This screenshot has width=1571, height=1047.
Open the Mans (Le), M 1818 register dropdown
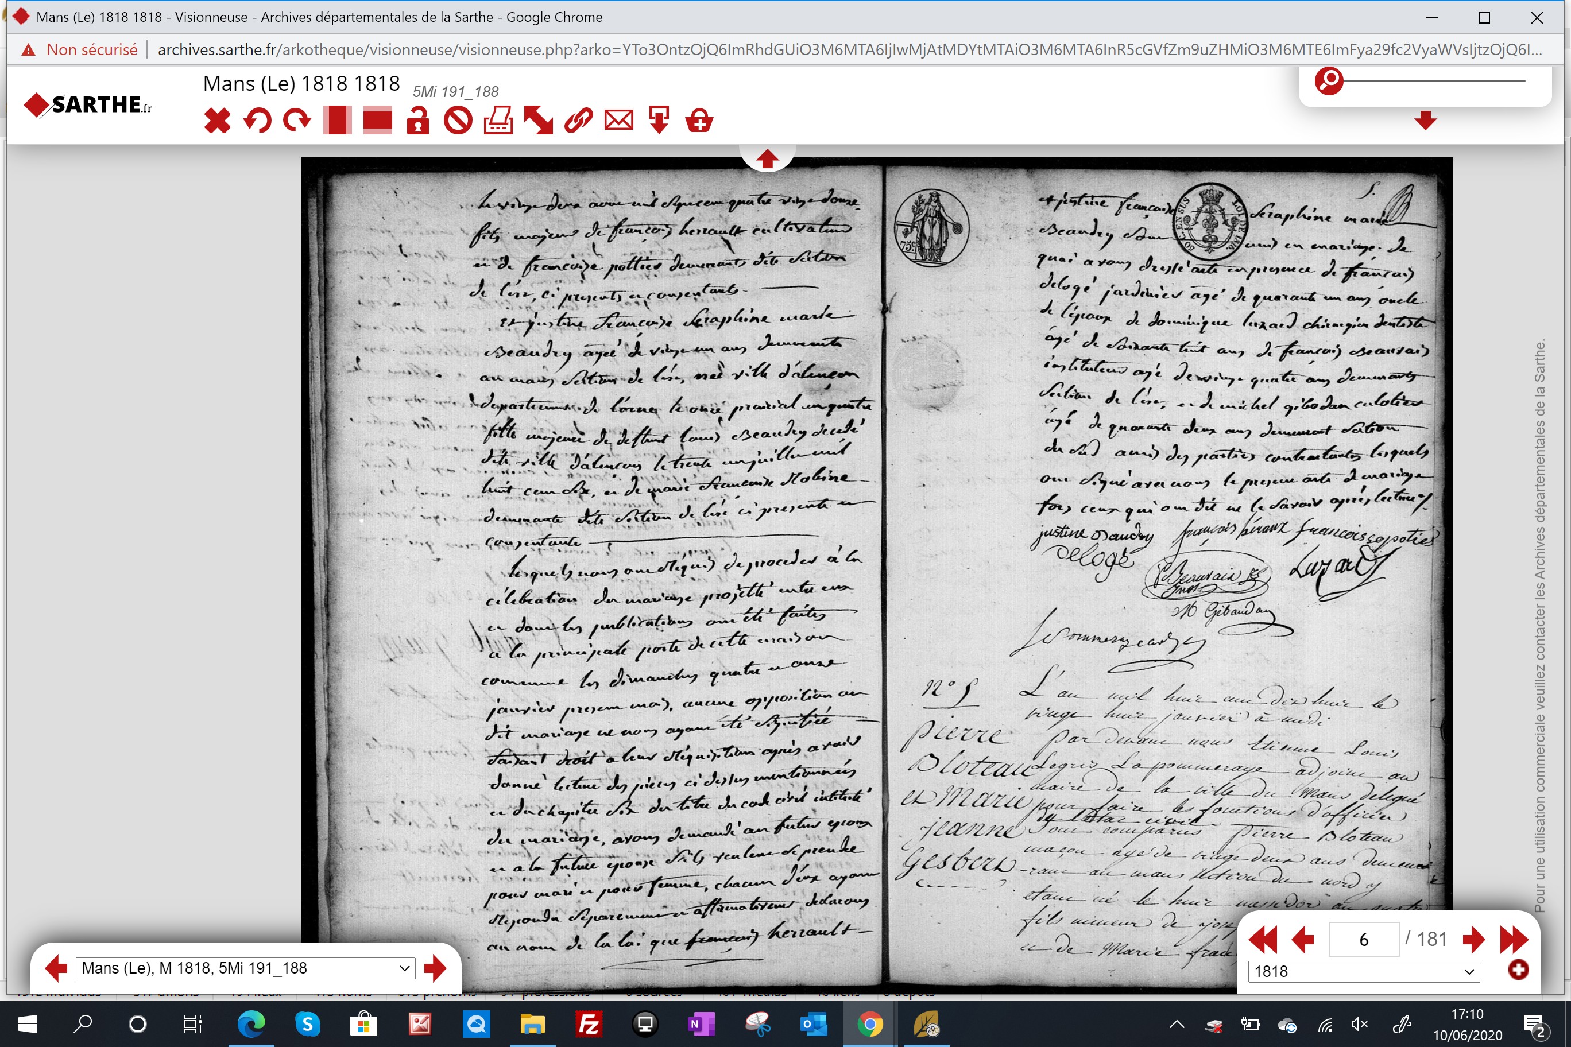pos(245,968)
